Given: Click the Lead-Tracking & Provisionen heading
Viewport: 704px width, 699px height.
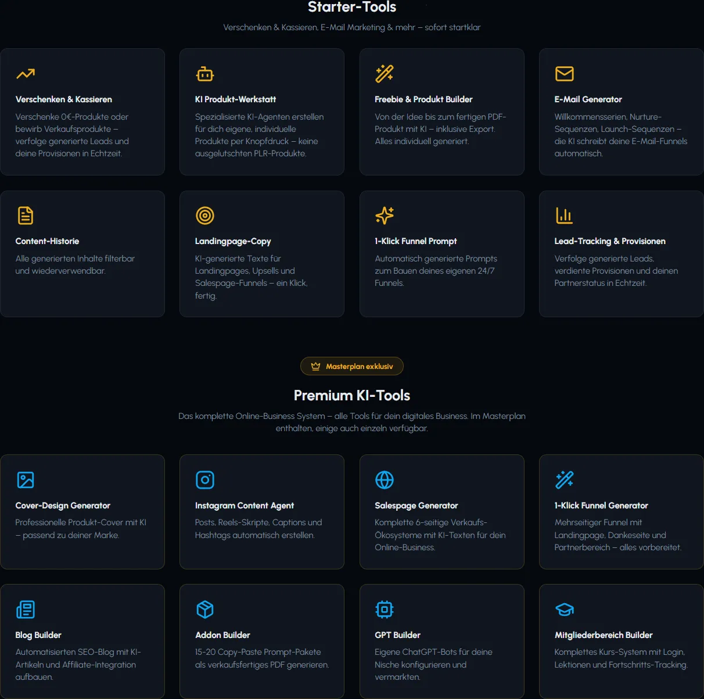Looking at the screenshot, I should coord(610,241).
